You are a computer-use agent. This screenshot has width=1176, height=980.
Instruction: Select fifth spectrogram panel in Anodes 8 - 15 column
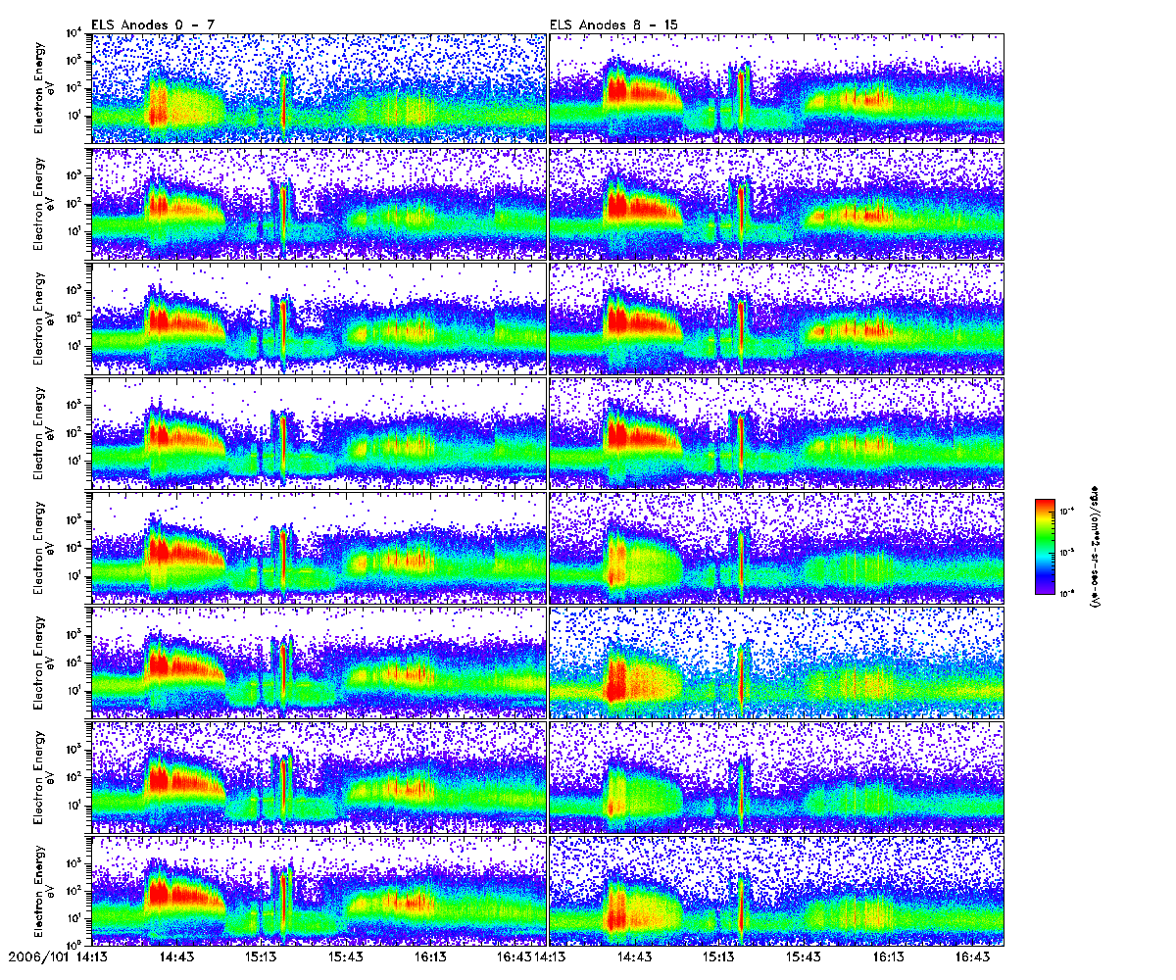click(x=776, y=547)
